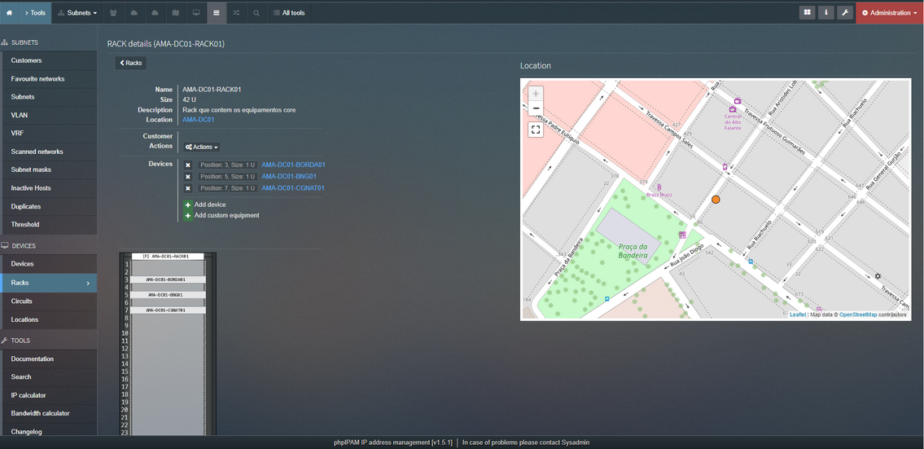Open All tools in top bar
This screenshot has height=449, width=924.
click(x=289, y=12)
